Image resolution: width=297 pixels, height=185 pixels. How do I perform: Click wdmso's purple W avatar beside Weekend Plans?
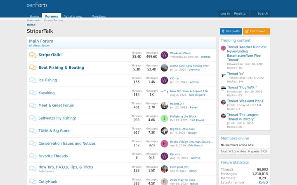click(x=164, y=55)
